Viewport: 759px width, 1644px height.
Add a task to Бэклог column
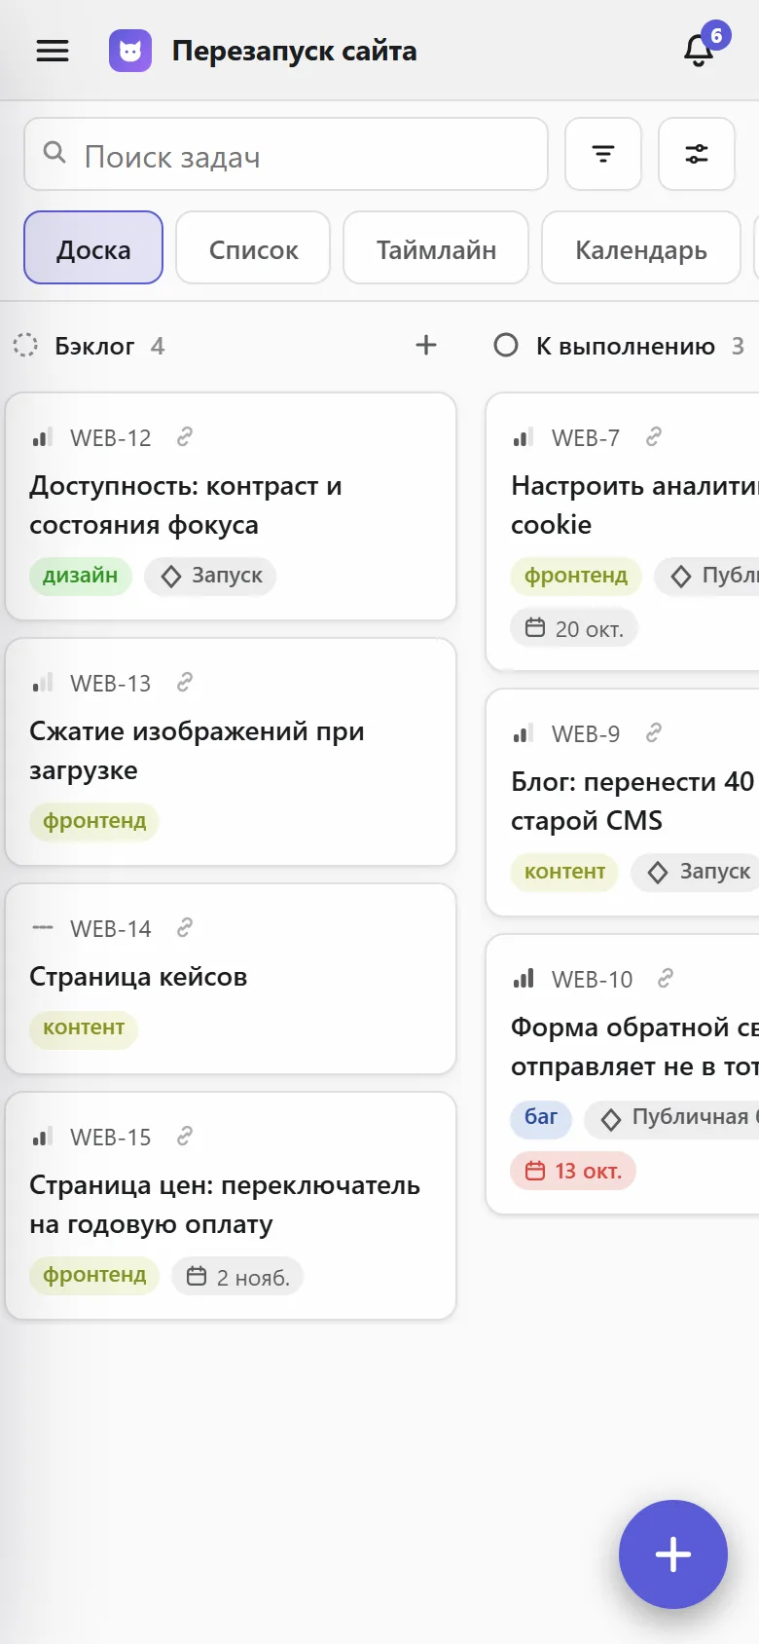426,345
